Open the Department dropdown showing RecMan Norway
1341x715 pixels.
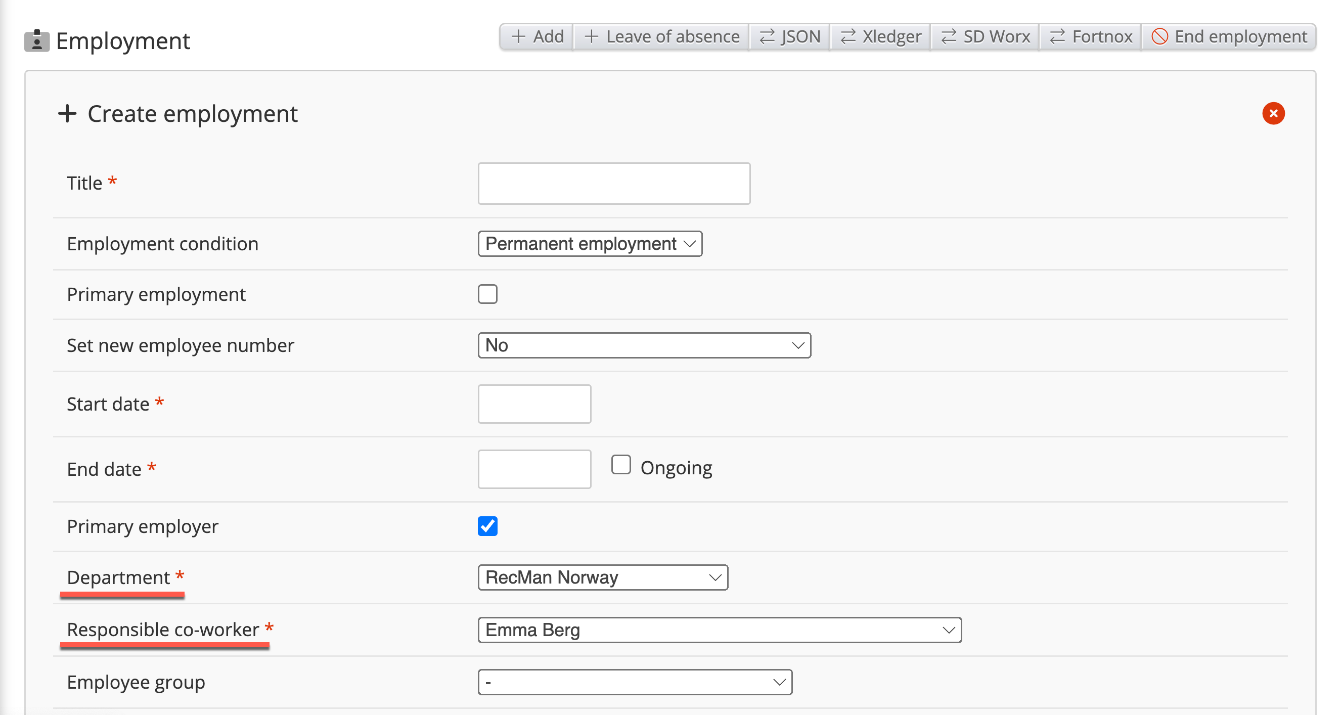602,577
